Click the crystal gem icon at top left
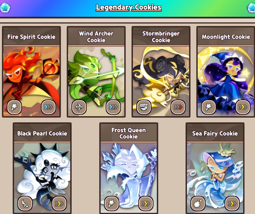The width and height of the screenshot is (255, 214). click(5, 7)
